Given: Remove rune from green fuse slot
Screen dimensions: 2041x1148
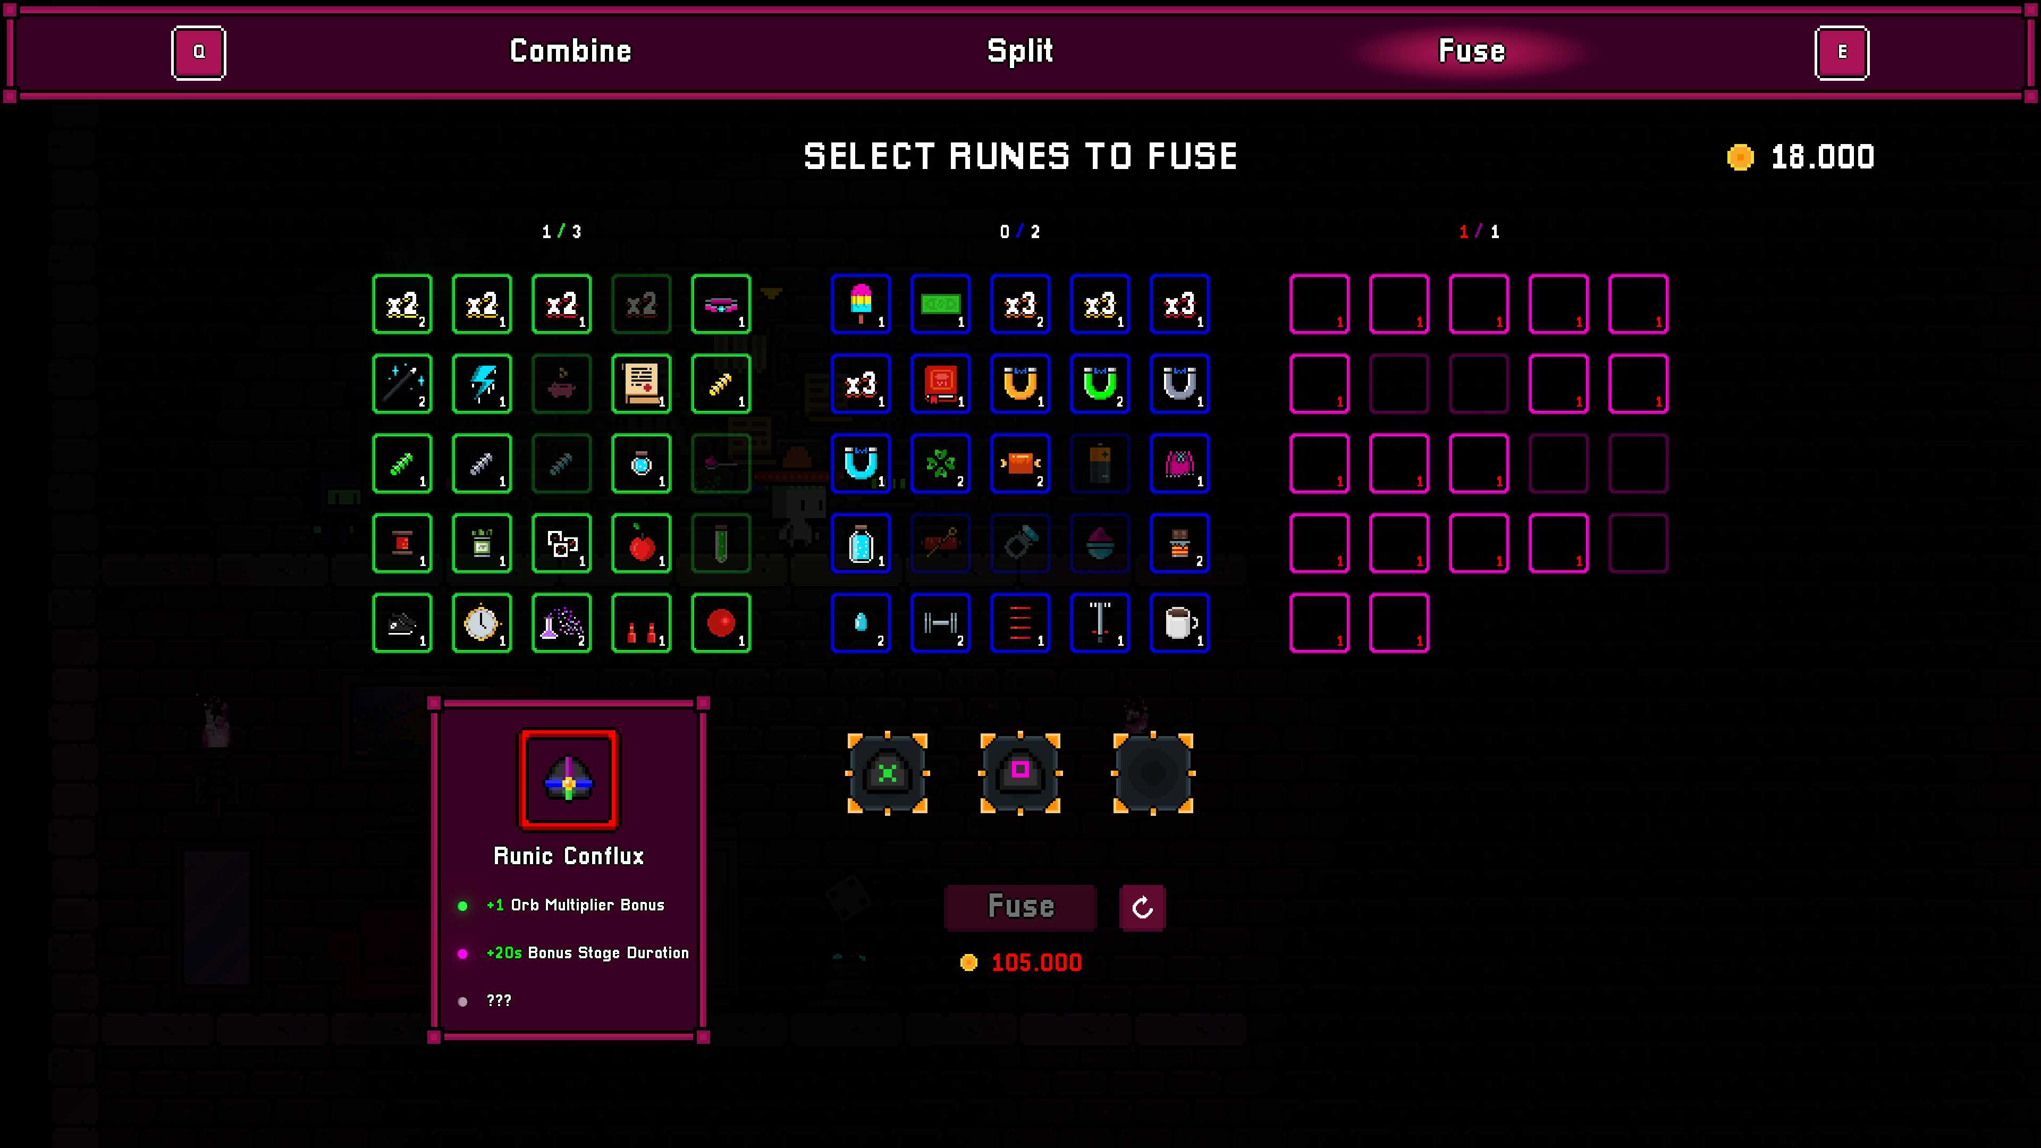Looking at the screenshot, I should [x=888, y=773].
